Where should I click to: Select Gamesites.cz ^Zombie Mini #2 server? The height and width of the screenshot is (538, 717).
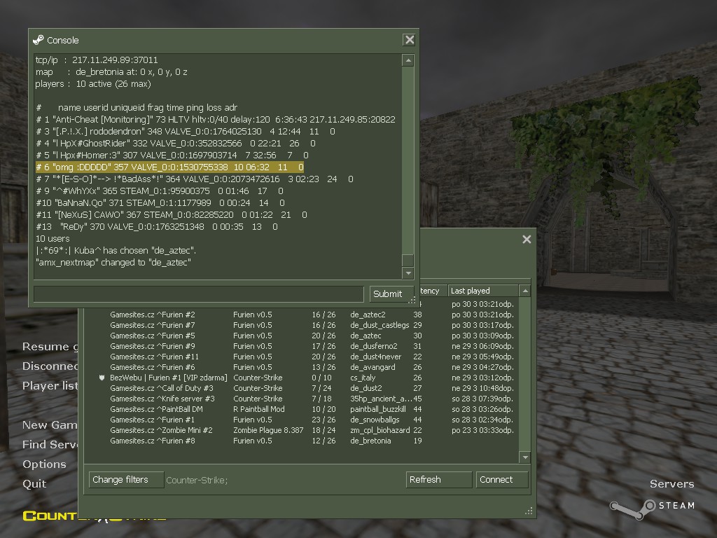302,431
